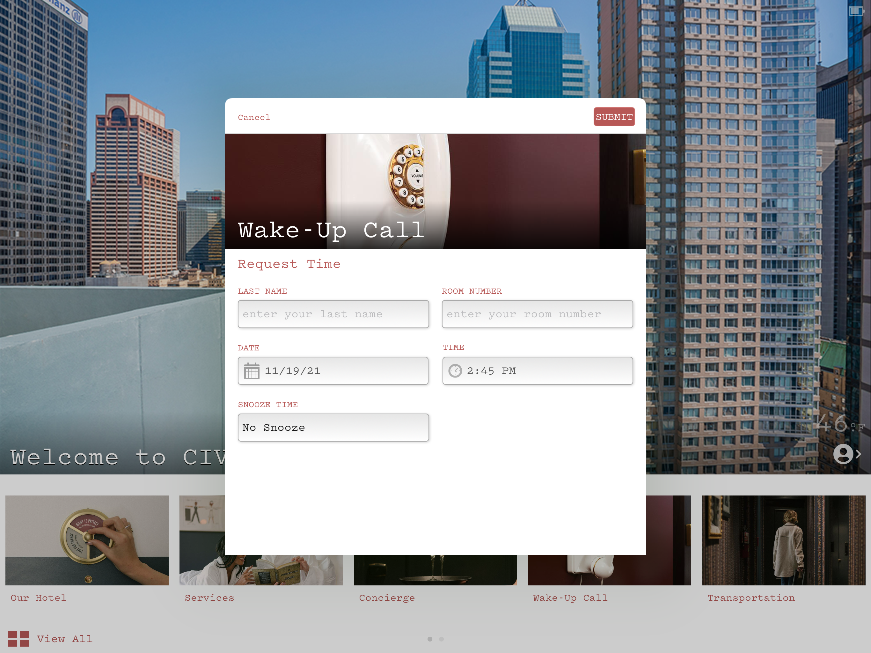The height and width of the screenshot is (653, 871).
Task: Focus the room number input field
Action: (537, 314)
